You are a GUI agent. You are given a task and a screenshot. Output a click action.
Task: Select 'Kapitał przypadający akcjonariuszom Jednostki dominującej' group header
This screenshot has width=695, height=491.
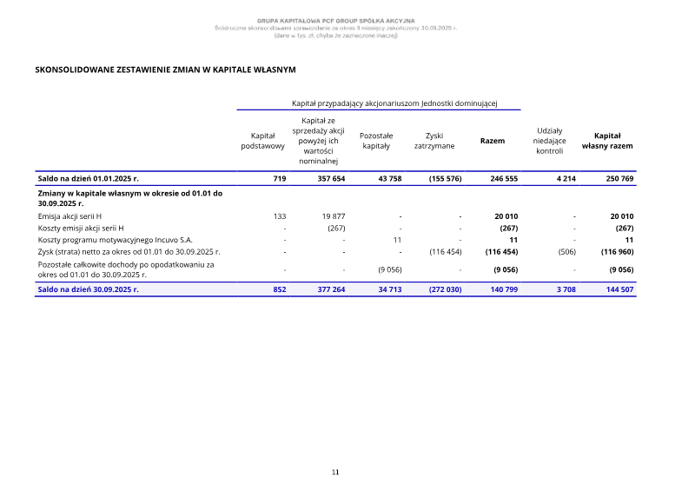(394, 103)
